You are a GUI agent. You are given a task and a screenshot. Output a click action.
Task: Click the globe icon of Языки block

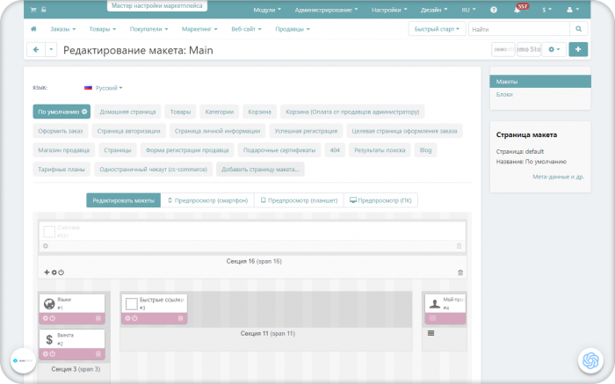[x=49, y=304]
